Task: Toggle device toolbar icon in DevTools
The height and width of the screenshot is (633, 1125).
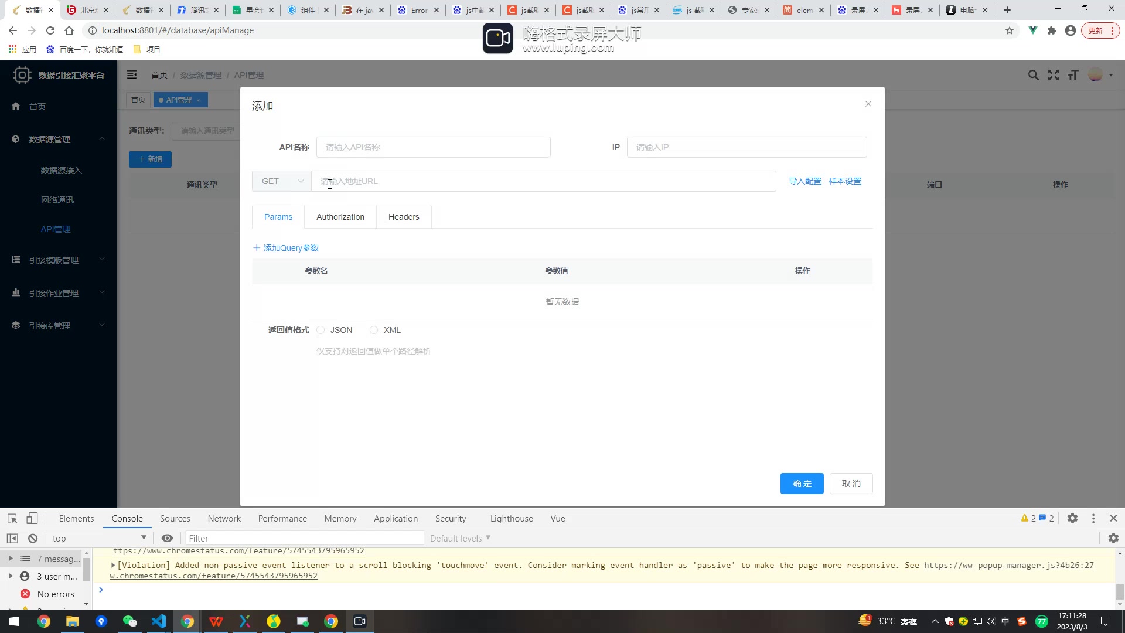Action: 32,519
